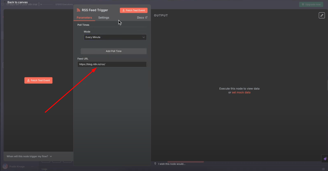328x171 pixels.
Task: Click the external link icon next to Docs
Action: [x=146, y=17]
